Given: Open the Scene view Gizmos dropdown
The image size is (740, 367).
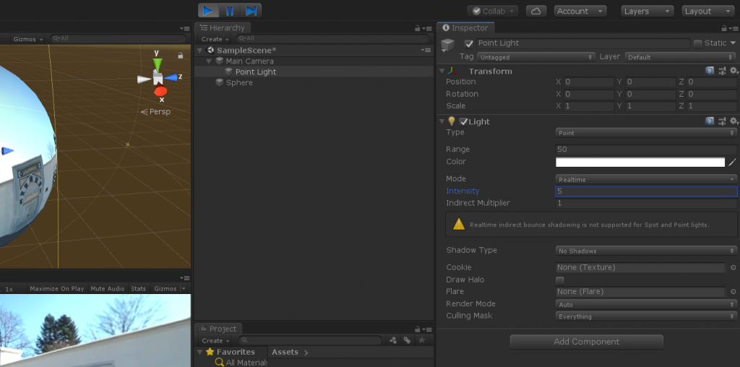Looking at the screenshot, I should (x=28, y=39).
